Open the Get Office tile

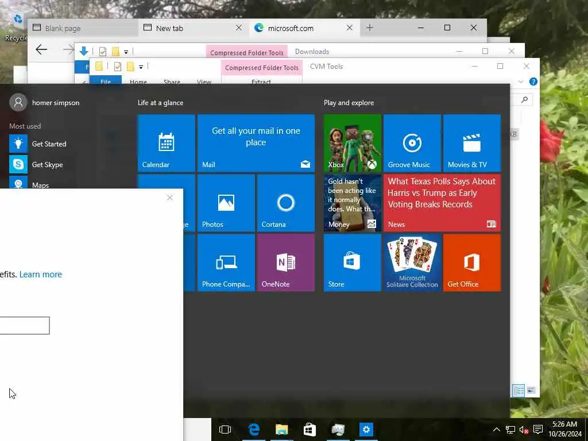[472, 262]
